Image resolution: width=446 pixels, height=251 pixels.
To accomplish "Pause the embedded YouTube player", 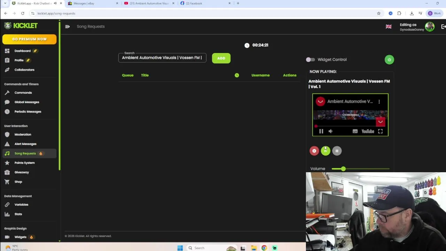I will click(x=321, y=131).
